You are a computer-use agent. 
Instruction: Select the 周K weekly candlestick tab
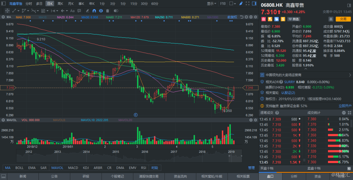point(60,4)
